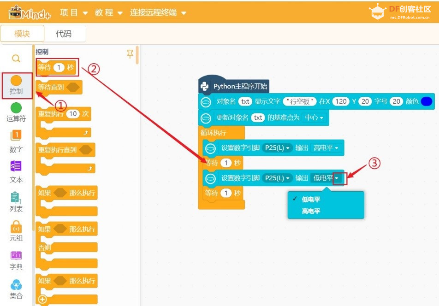
Task: Open the 高电平 output level dropdown
Action: tap(326, 148)
